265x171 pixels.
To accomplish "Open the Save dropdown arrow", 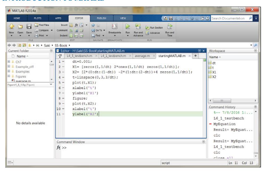I will [29, 36].
